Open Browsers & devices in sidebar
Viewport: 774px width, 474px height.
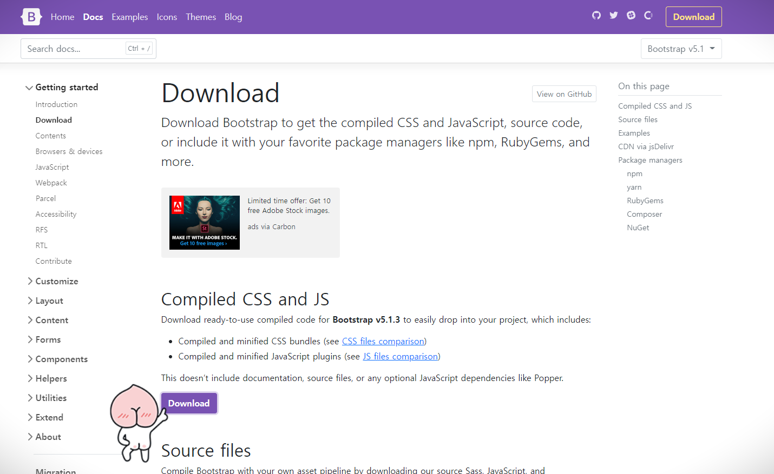point(69,151)
